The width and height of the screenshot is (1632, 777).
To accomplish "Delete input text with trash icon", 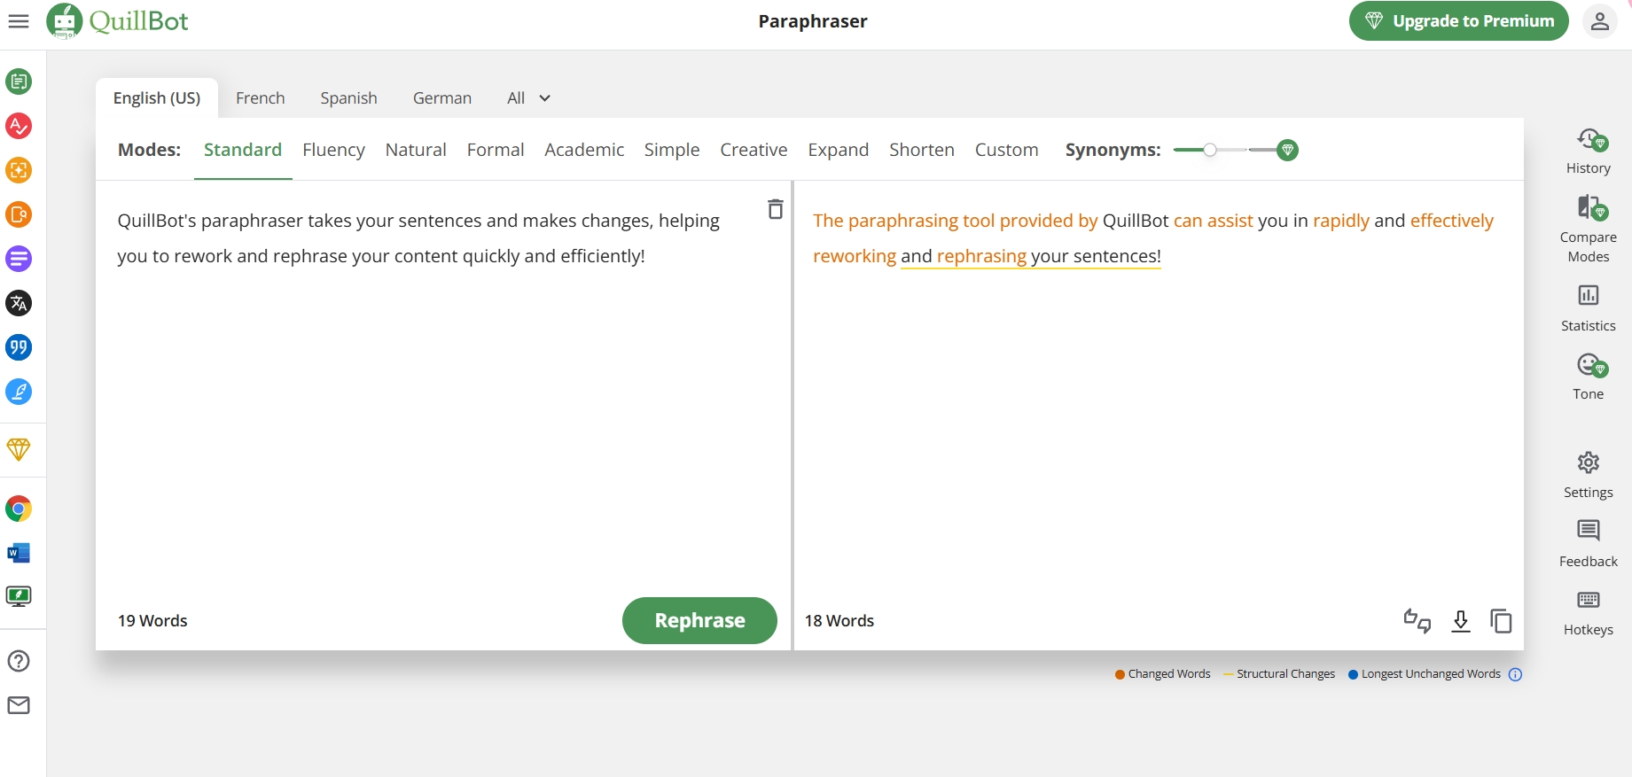I will coord(776,209).
